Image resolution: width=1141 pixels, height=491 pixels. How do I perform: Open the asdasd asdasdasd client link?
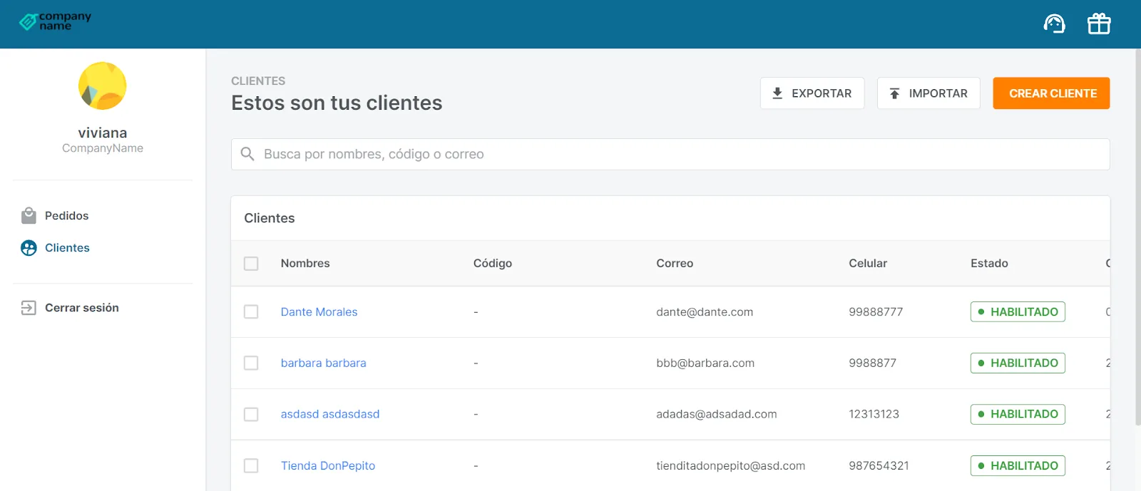(x=330, y=414)
